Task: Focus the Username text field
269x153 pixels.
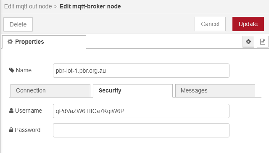Action: pos(141,111)
